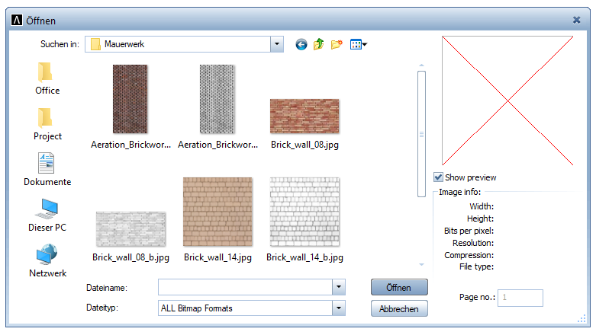This screenshot has height=335, width=596.
Task: Click the scroll up arrow of file list
Action: tap(421, 65)
